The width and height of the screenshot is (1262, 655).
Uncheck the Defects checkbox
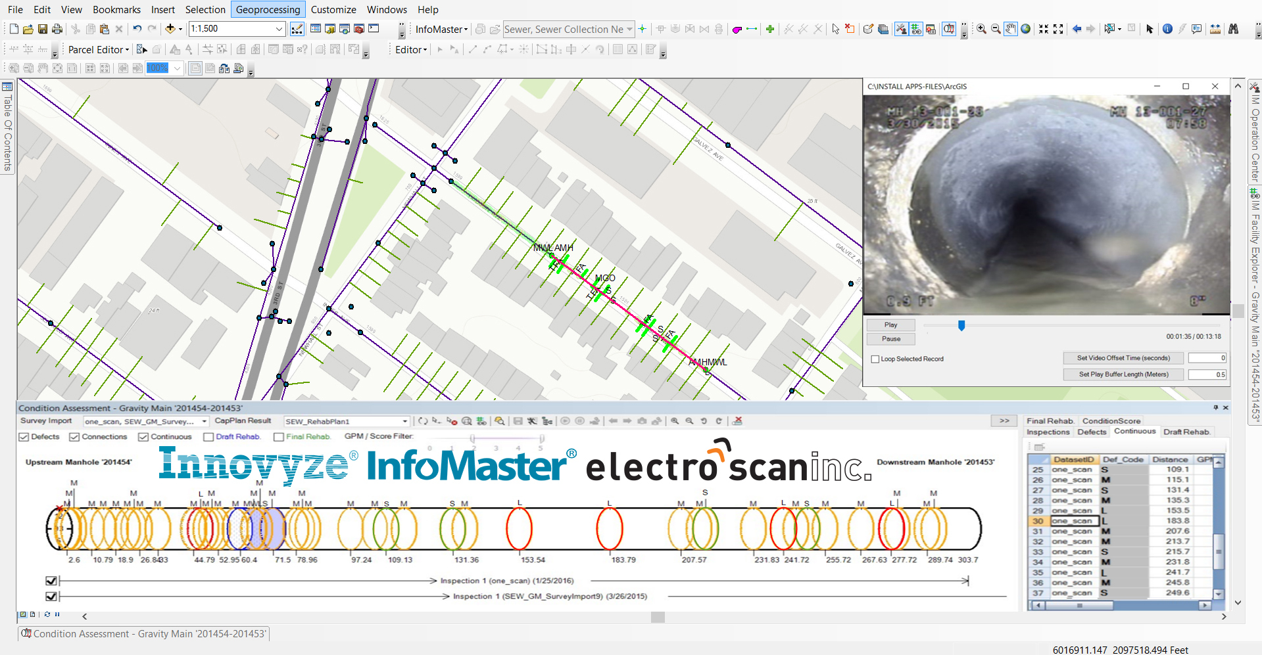click(24, 437)
